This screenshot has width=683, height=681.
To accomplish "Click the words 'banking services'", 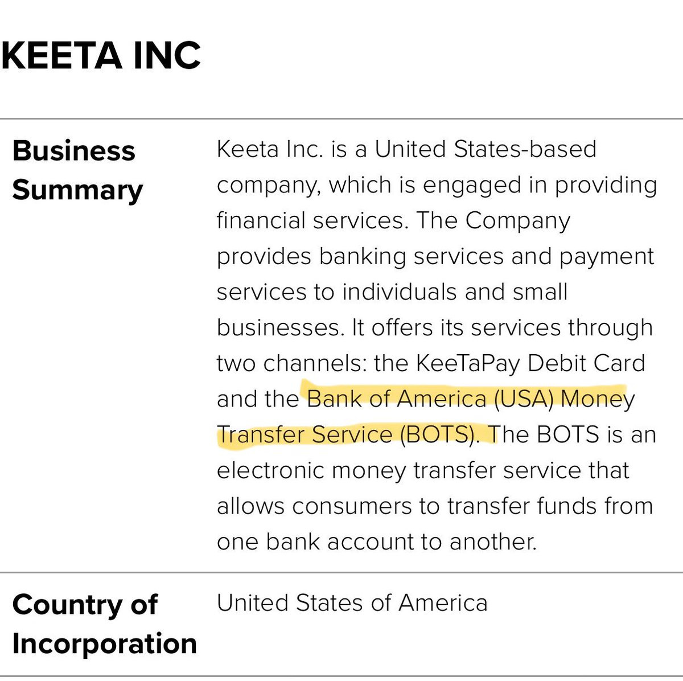I will (x=411, y=256).
